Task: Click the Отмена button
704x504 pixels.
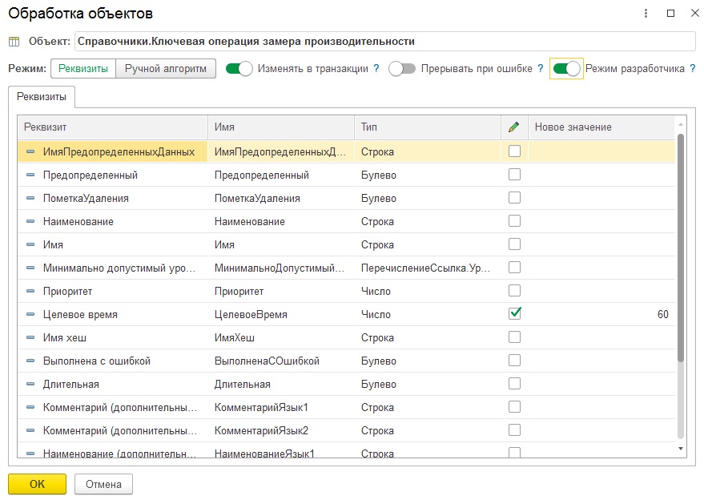Action: point(103,484)
